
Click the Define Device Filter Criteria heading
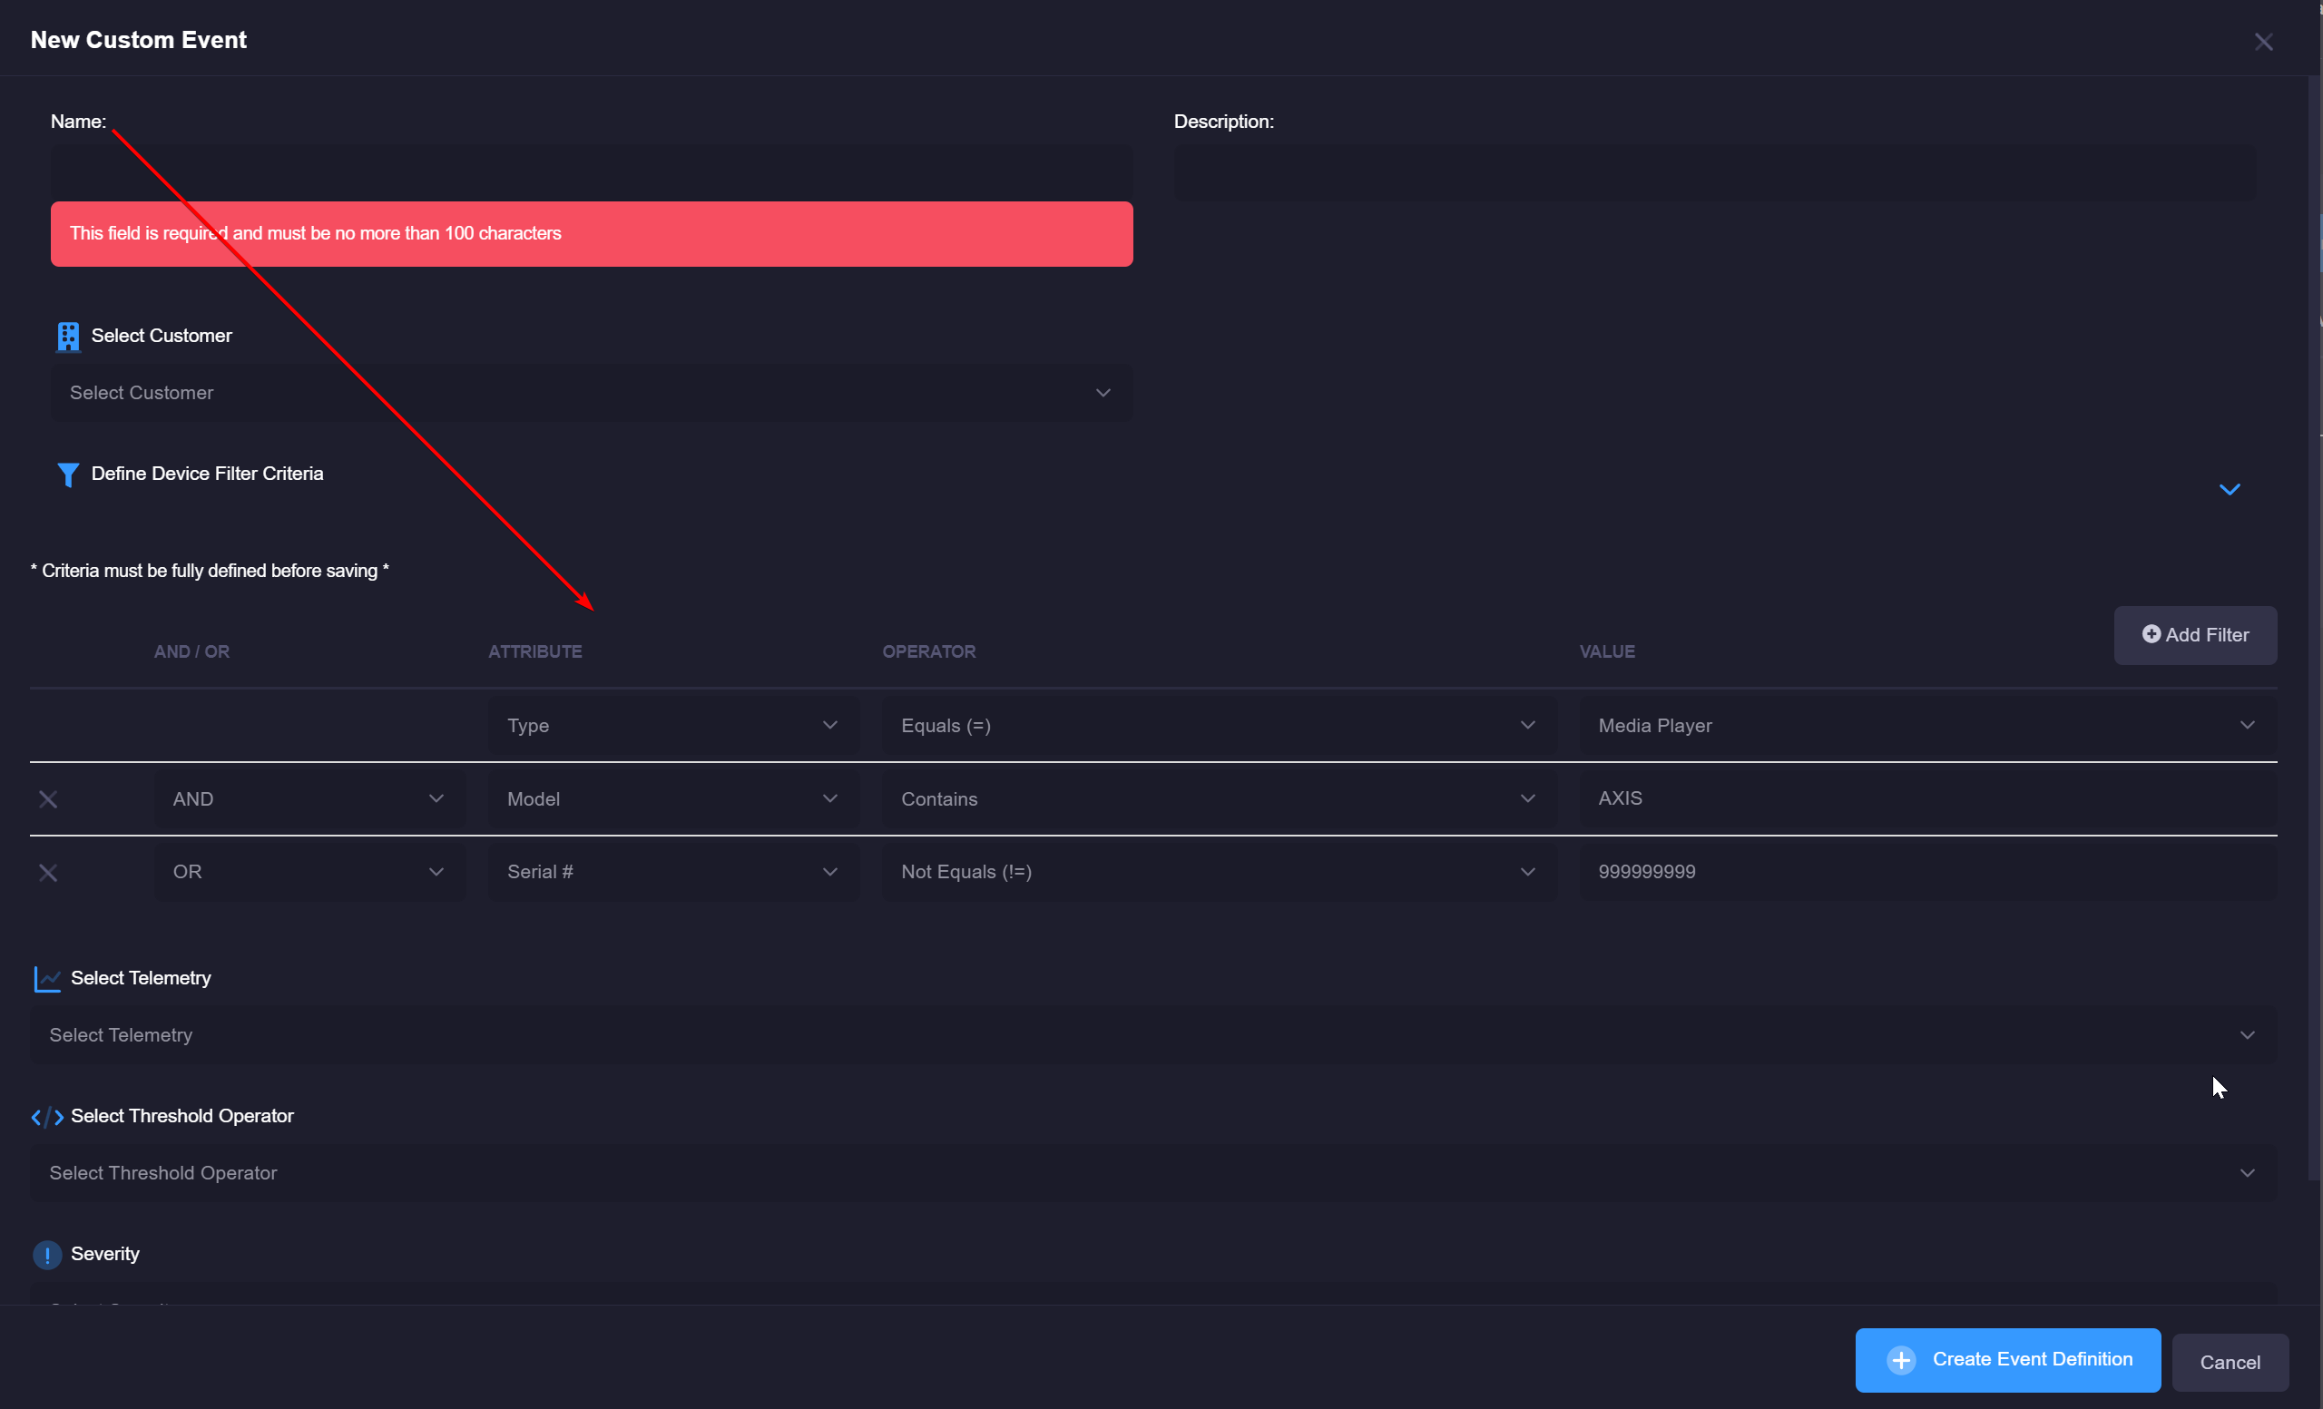207,473
